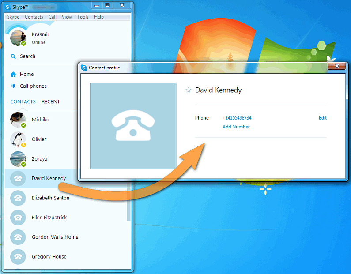
Task: Select contact Gordon Walis Home
Action: coord(55,237)
